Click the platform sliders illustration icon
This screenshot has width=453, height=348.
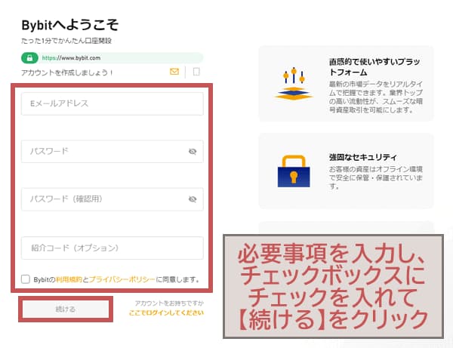pos(294,84)
